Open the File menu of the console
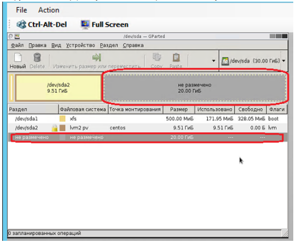Screen dimensions: 296x243 click(21, 10)
